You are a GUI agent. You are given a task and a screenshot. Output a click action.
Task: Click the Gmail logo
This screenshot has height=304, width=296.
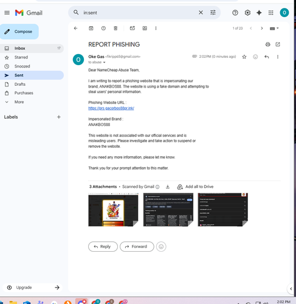[x=29, y=13]
